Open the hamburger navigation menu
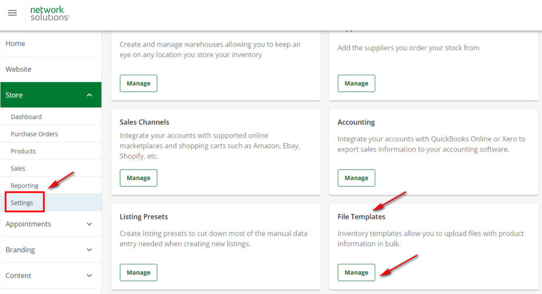542x294 pixels. (12, 13)
